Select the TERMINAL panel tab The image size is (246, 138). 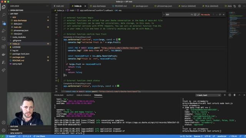click(x=98, y=95)
